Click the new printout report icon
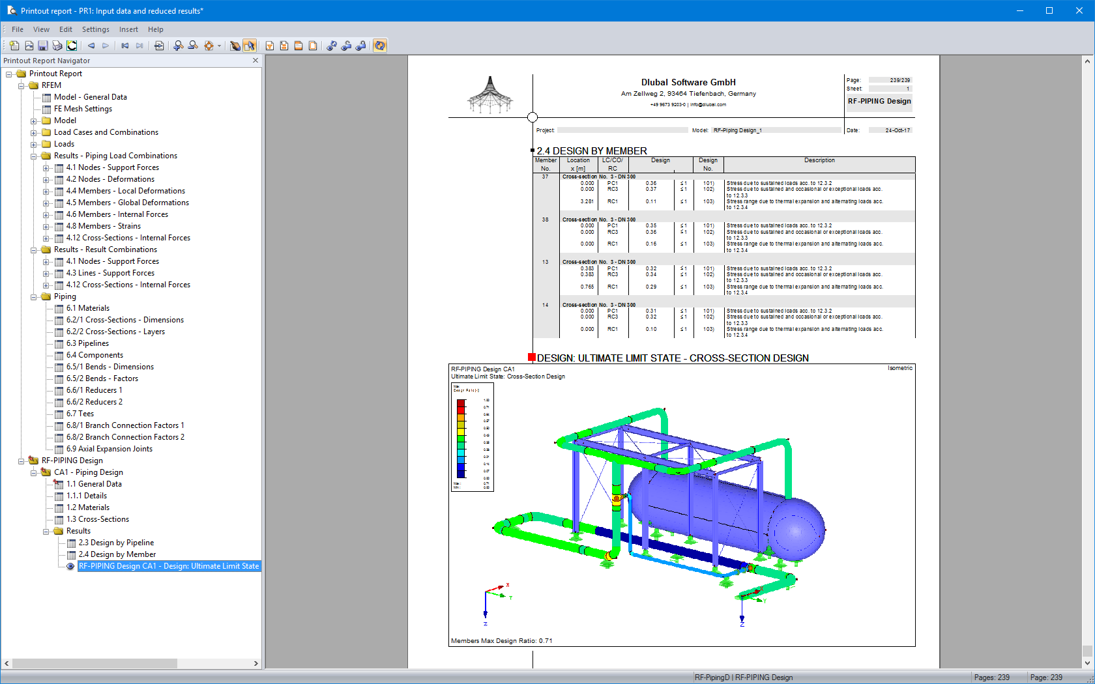The width and height of the screenshot is (1095, 684). click(x=14, y=46)
